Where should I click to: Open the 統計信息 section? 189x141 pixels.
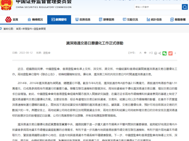click(x=153, y=20)
